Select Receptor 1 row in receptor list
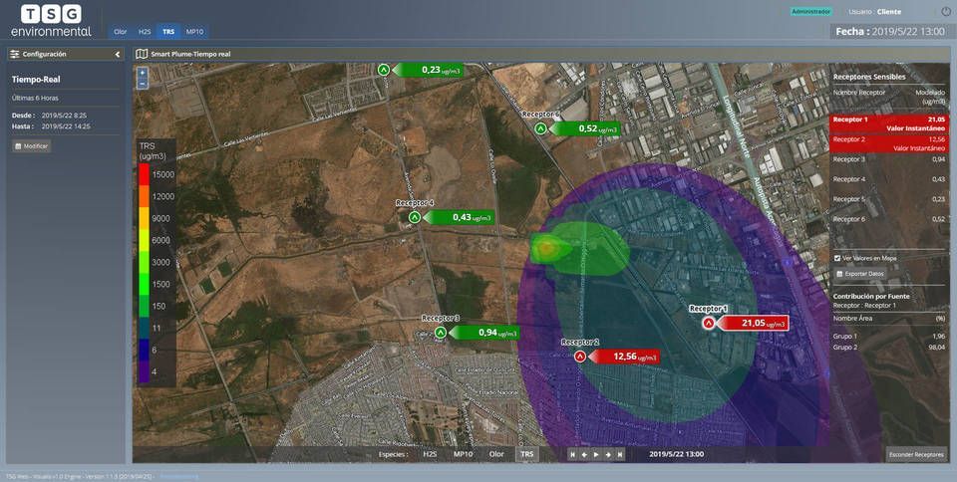The width and height of the screenshot is (957, 482). tap(889, 123)
